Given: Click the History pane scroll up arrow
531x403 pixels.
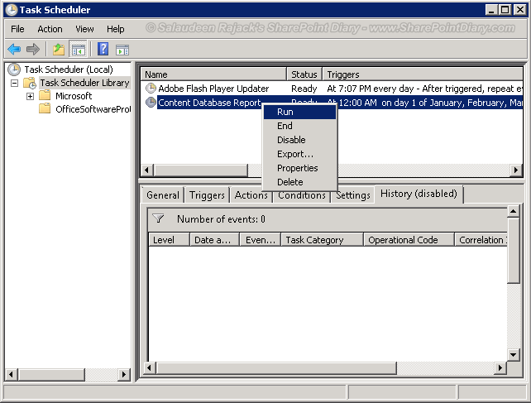Looking at the screenshot, I should pos(514,211).
